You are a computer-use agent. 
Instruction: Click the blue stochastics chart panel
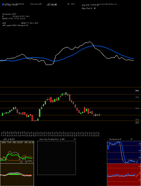point(124,152)
